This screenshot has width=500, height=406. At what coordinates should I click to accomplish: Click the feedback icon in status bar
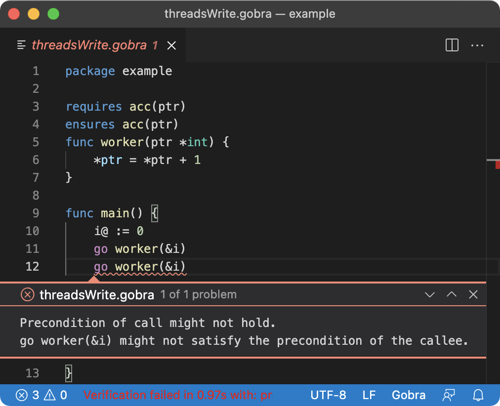point(449,395)
